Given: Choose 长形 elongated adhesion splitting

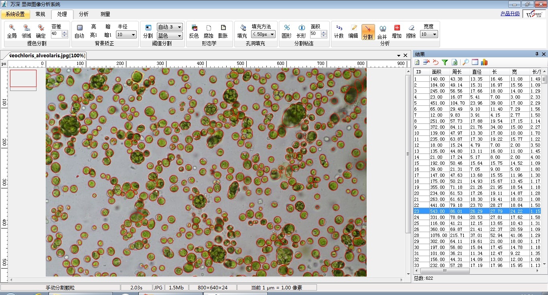Looking at the screenshot, I should 301,31.
